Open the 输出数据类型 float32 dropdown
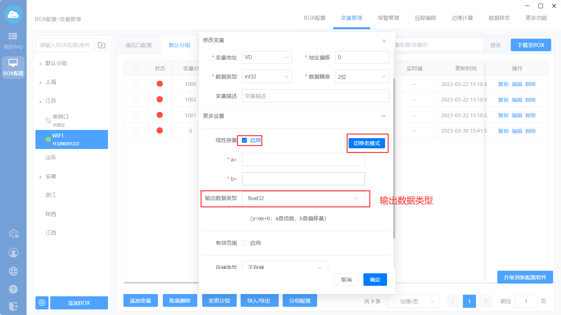Viewport: 561px width, 315px height. tap(303, 199)
